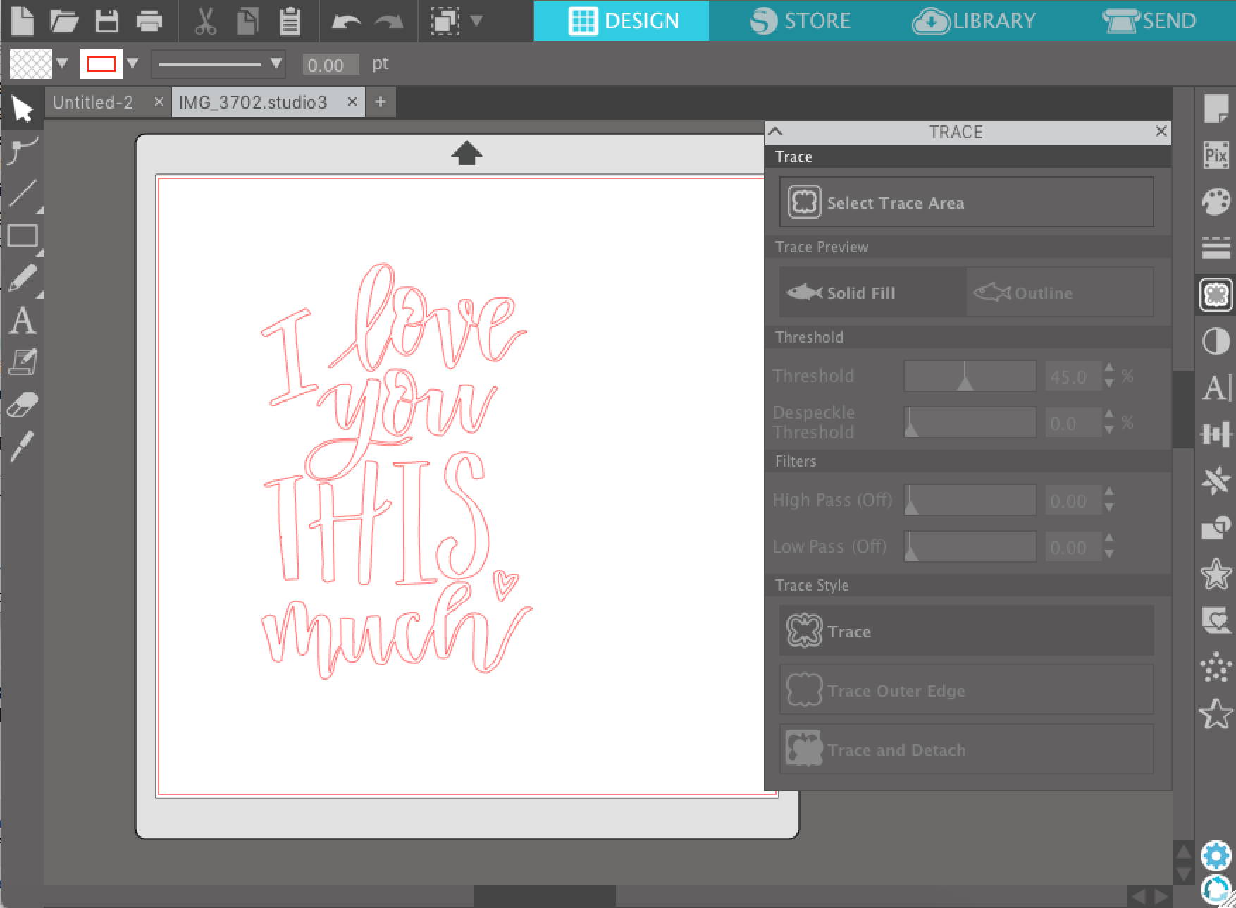The image size is (1236, 908).
Task: Choose the Edit Points tool
Action: (22, 151)
